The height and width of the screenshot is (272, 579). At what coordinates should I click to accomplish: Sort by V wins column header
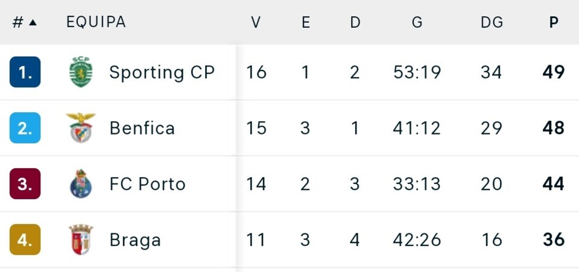256,22
